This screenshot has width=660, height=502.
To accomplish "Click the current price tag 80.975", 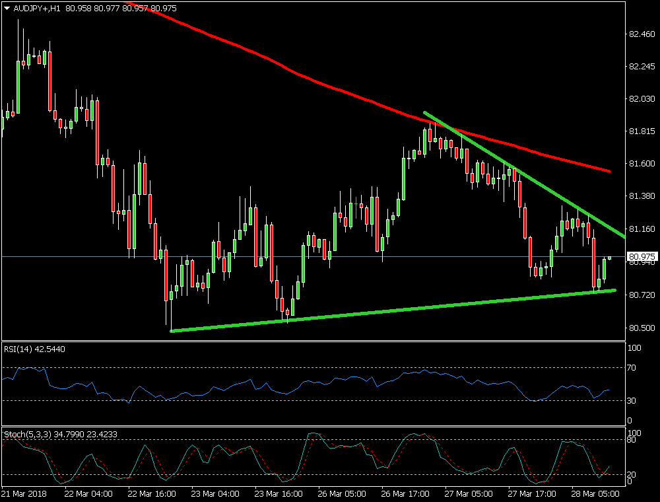I will (642, 256).
